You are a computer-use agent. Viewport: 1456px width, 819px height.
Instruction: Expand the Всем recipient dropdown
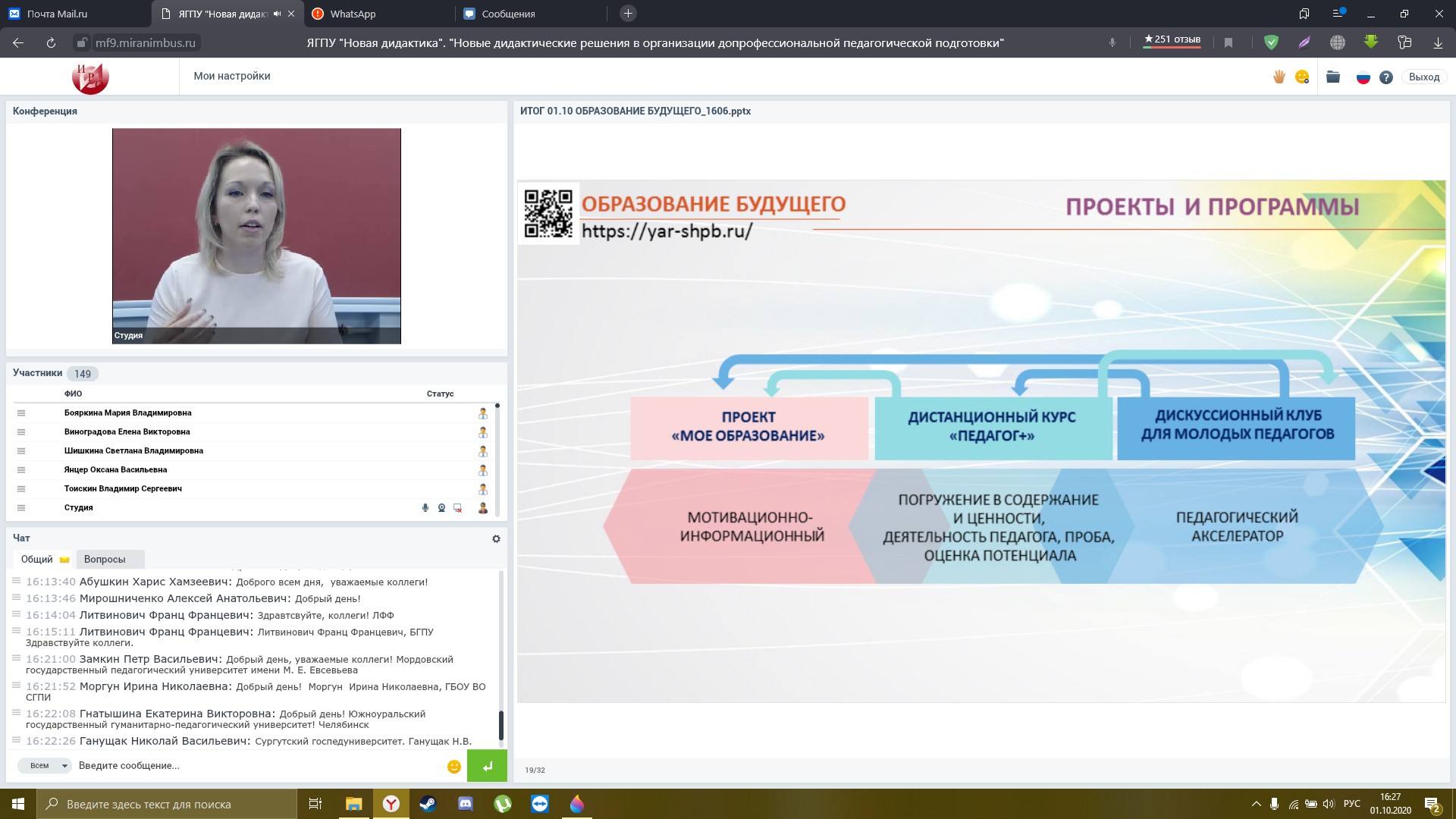(x=45, y=766)
